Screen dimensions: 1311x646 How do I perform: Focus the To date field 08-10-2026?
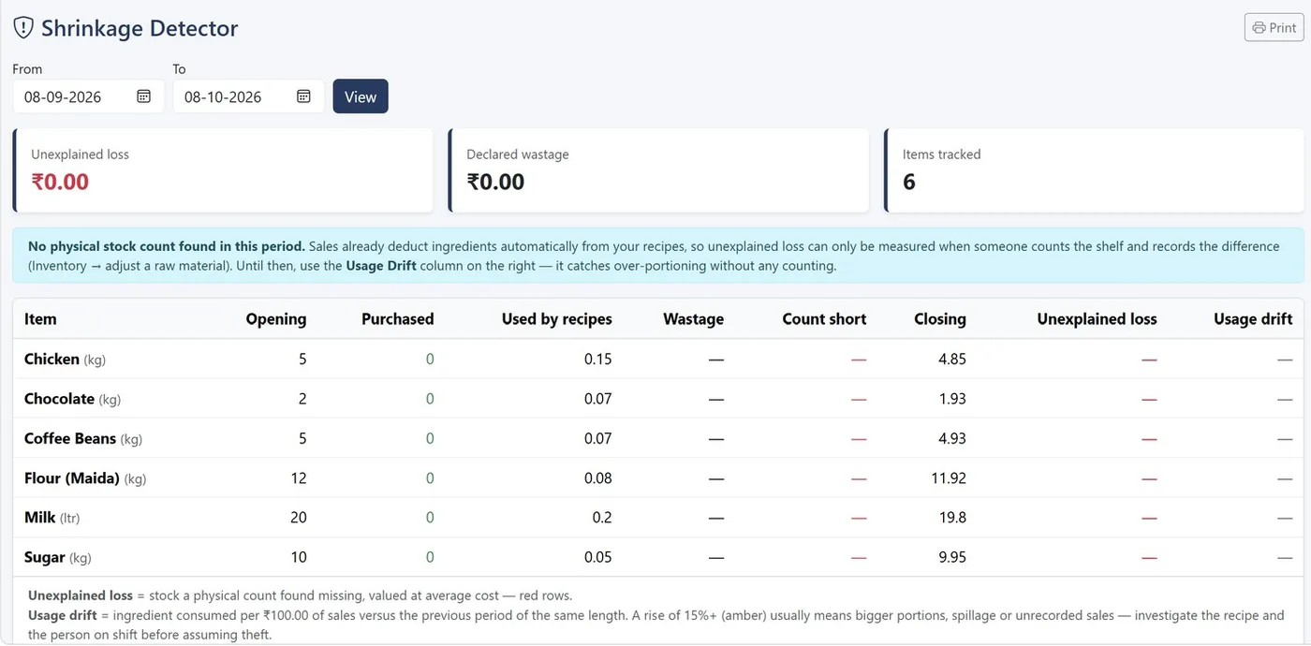pyautogui.click(x=248, y=96)
